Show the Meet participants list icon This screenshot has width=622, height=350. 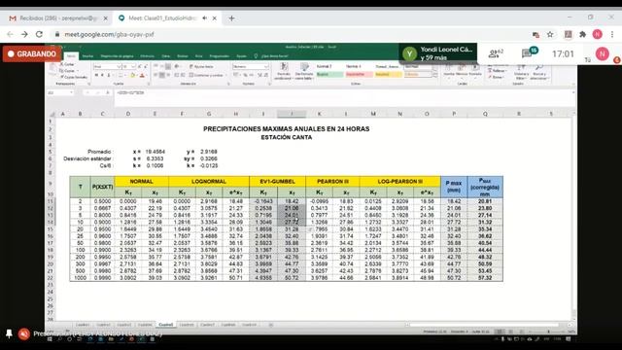click(x=496, y=53)
